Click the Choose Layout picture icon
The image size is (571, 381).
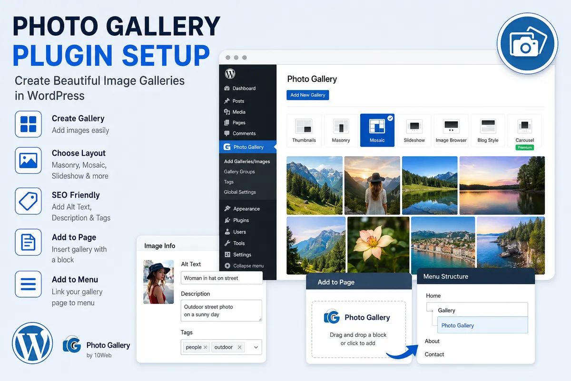[x=28, y=160]
